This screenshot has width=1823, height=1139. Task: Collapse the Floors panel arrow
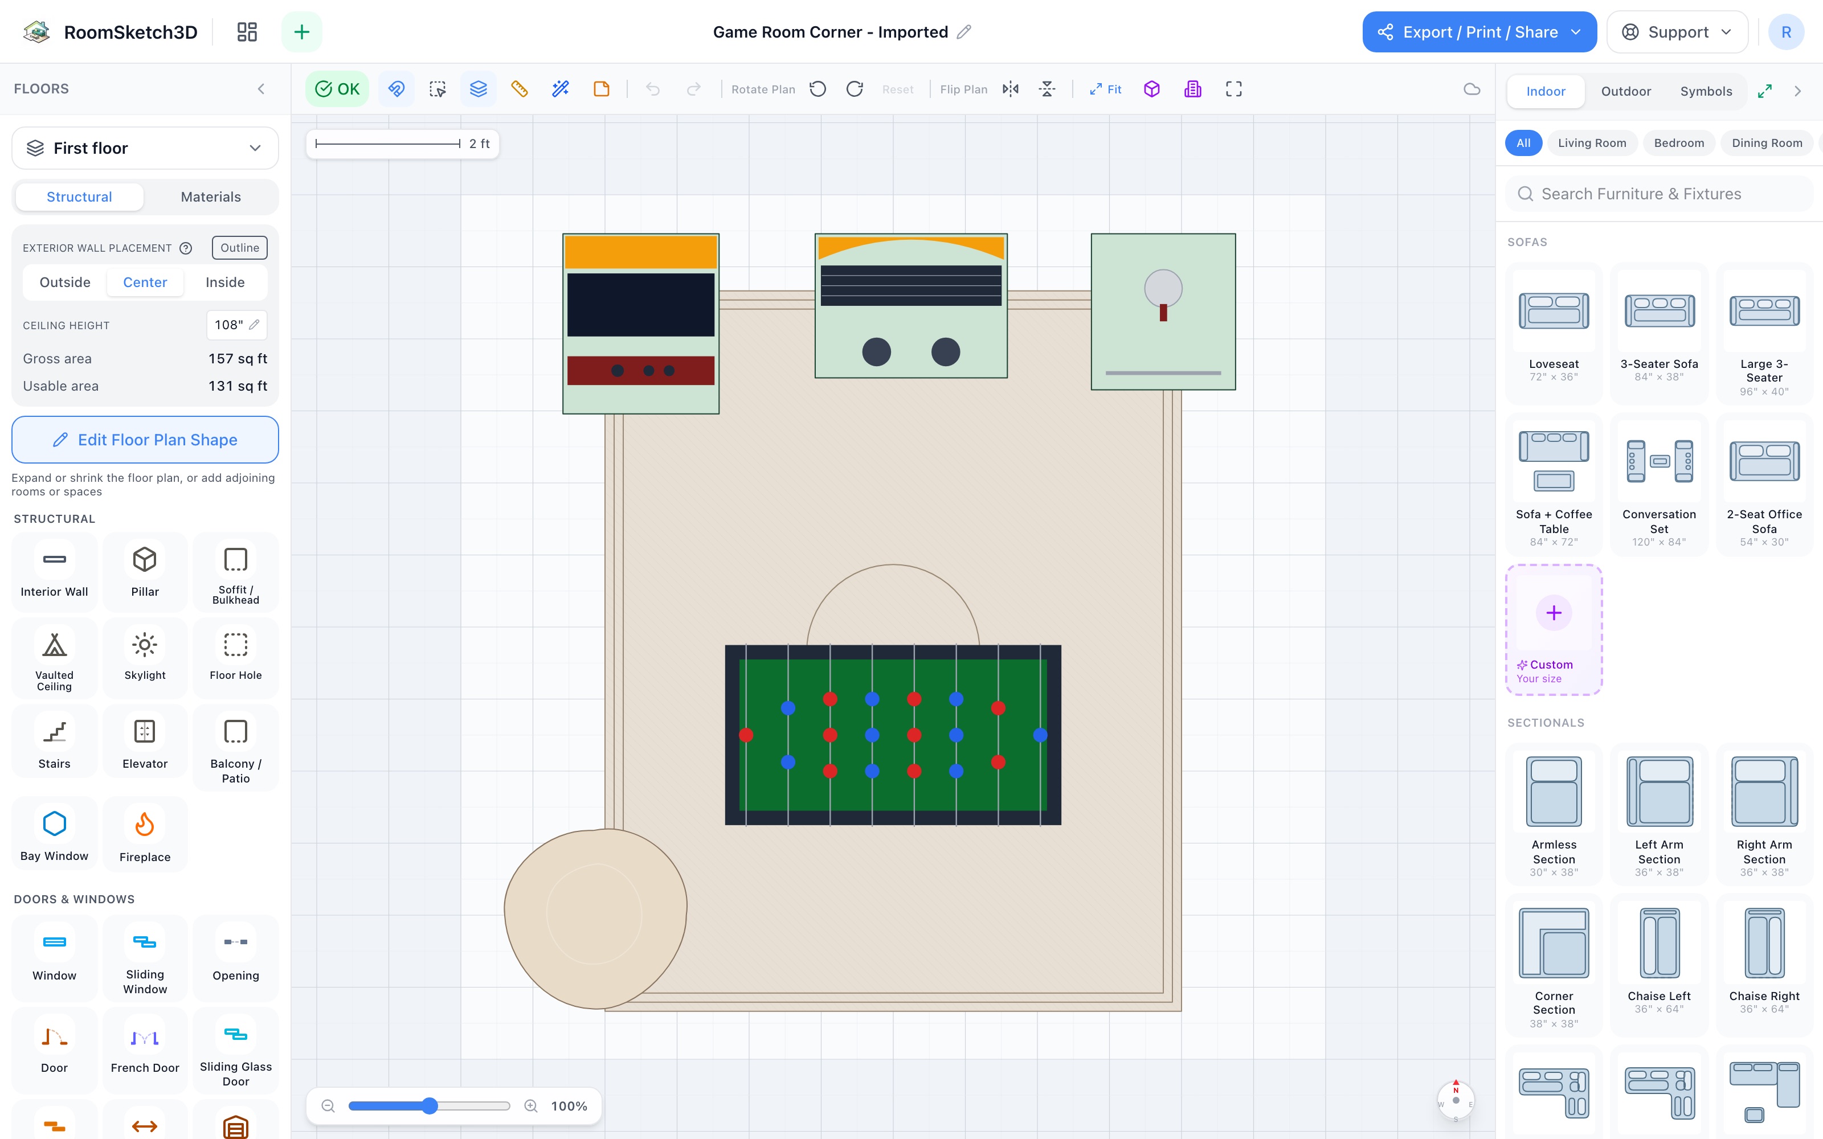[261, 89]
